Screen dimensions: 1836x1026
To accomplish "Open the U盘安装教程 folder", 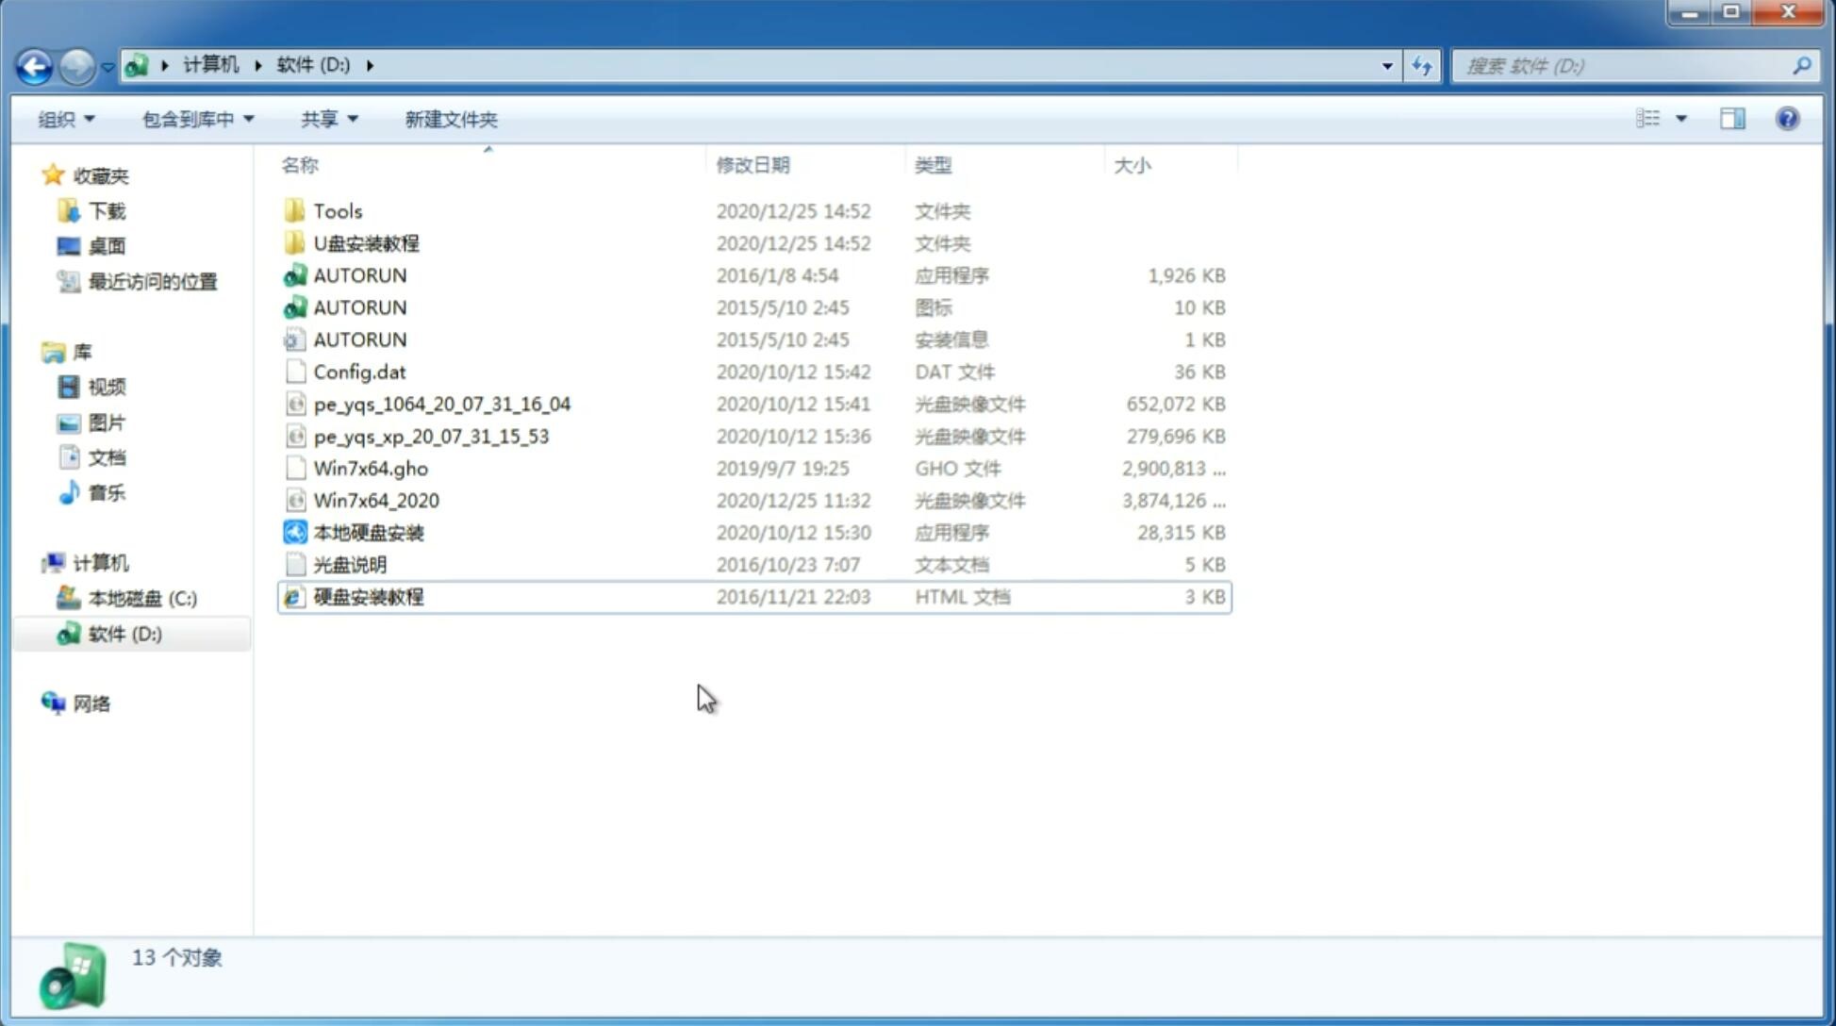I will point(366,242).
